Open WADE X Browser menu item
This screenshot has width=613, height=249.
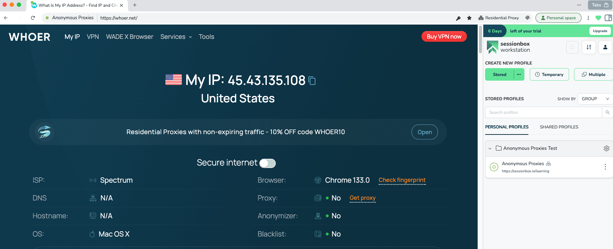(x=130, y=37)
